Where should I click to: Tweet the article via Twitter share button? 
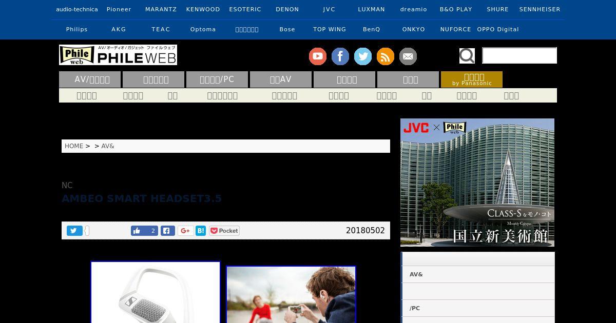74,231
